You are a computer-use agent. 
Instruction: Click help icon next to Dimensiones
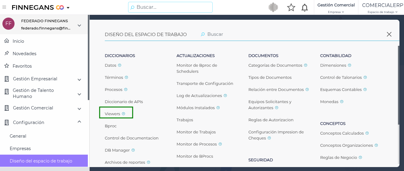350,65
